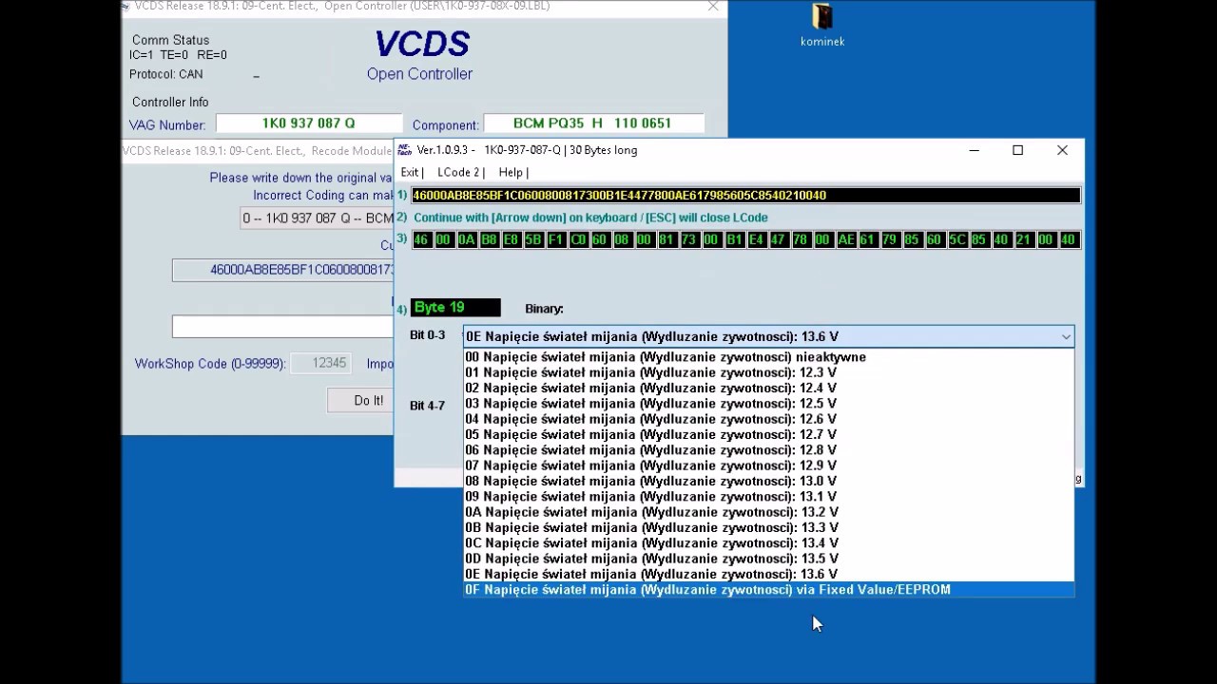
Task: Maximize the LCode window
Action: pyautogui.click(x=1017, y=150)
